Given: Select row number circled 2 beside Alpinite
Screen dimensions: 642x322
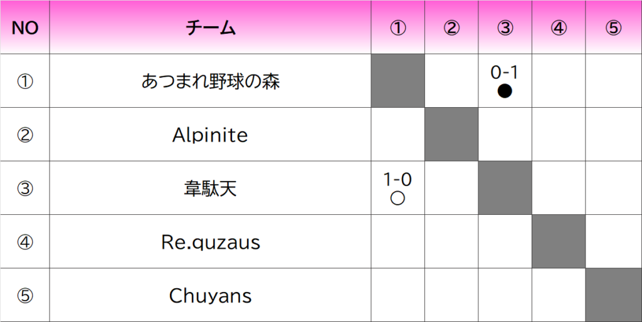Looking at the screenshot, I should (x=25, y=135).
